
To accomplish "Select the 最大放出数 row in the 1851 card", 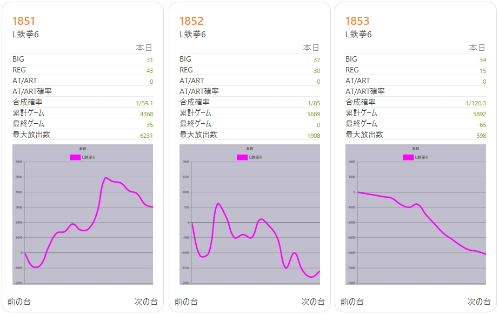I will point(83,135).
